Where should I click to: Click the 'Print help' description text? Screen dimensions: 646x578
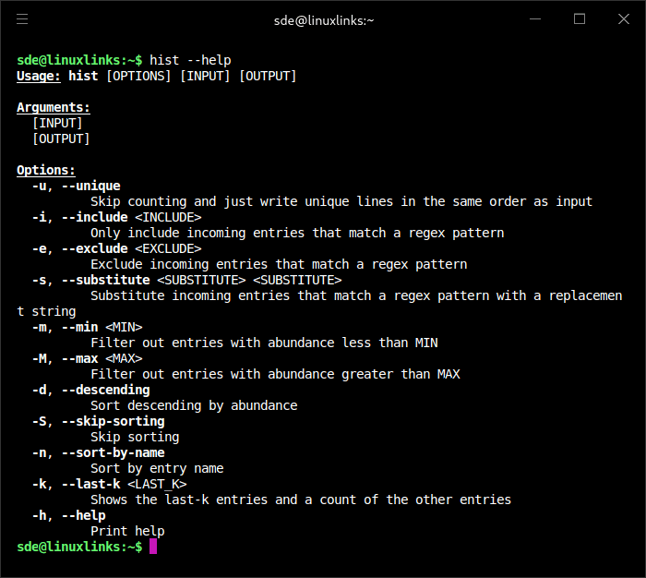(127, 531)
